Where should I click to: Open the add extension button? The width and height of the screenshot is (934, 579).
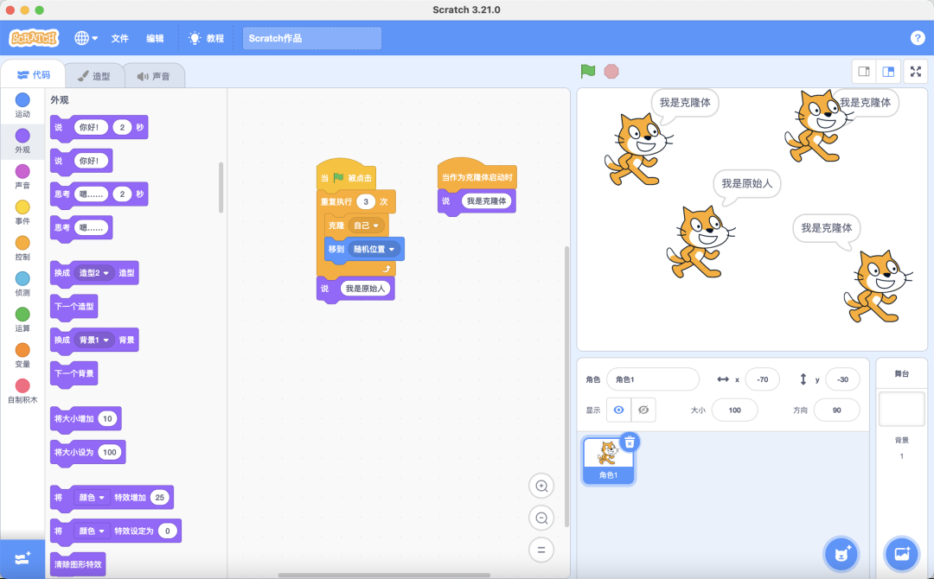22,559
